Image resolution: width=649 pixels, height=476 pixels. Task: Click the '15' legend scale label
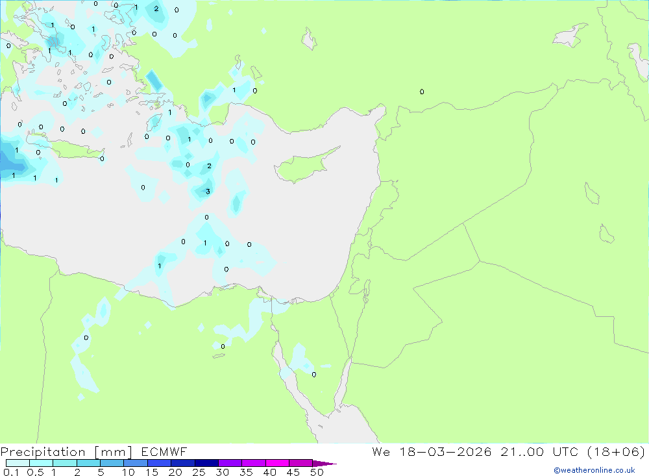pyautogui.click(x=152, y=472)
